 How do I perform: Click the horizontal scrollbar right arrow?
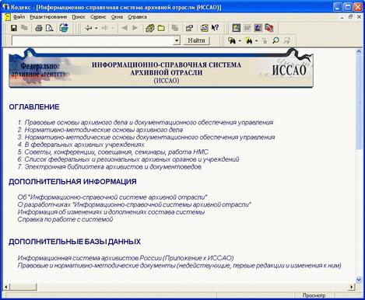click(x=352, y=287)
